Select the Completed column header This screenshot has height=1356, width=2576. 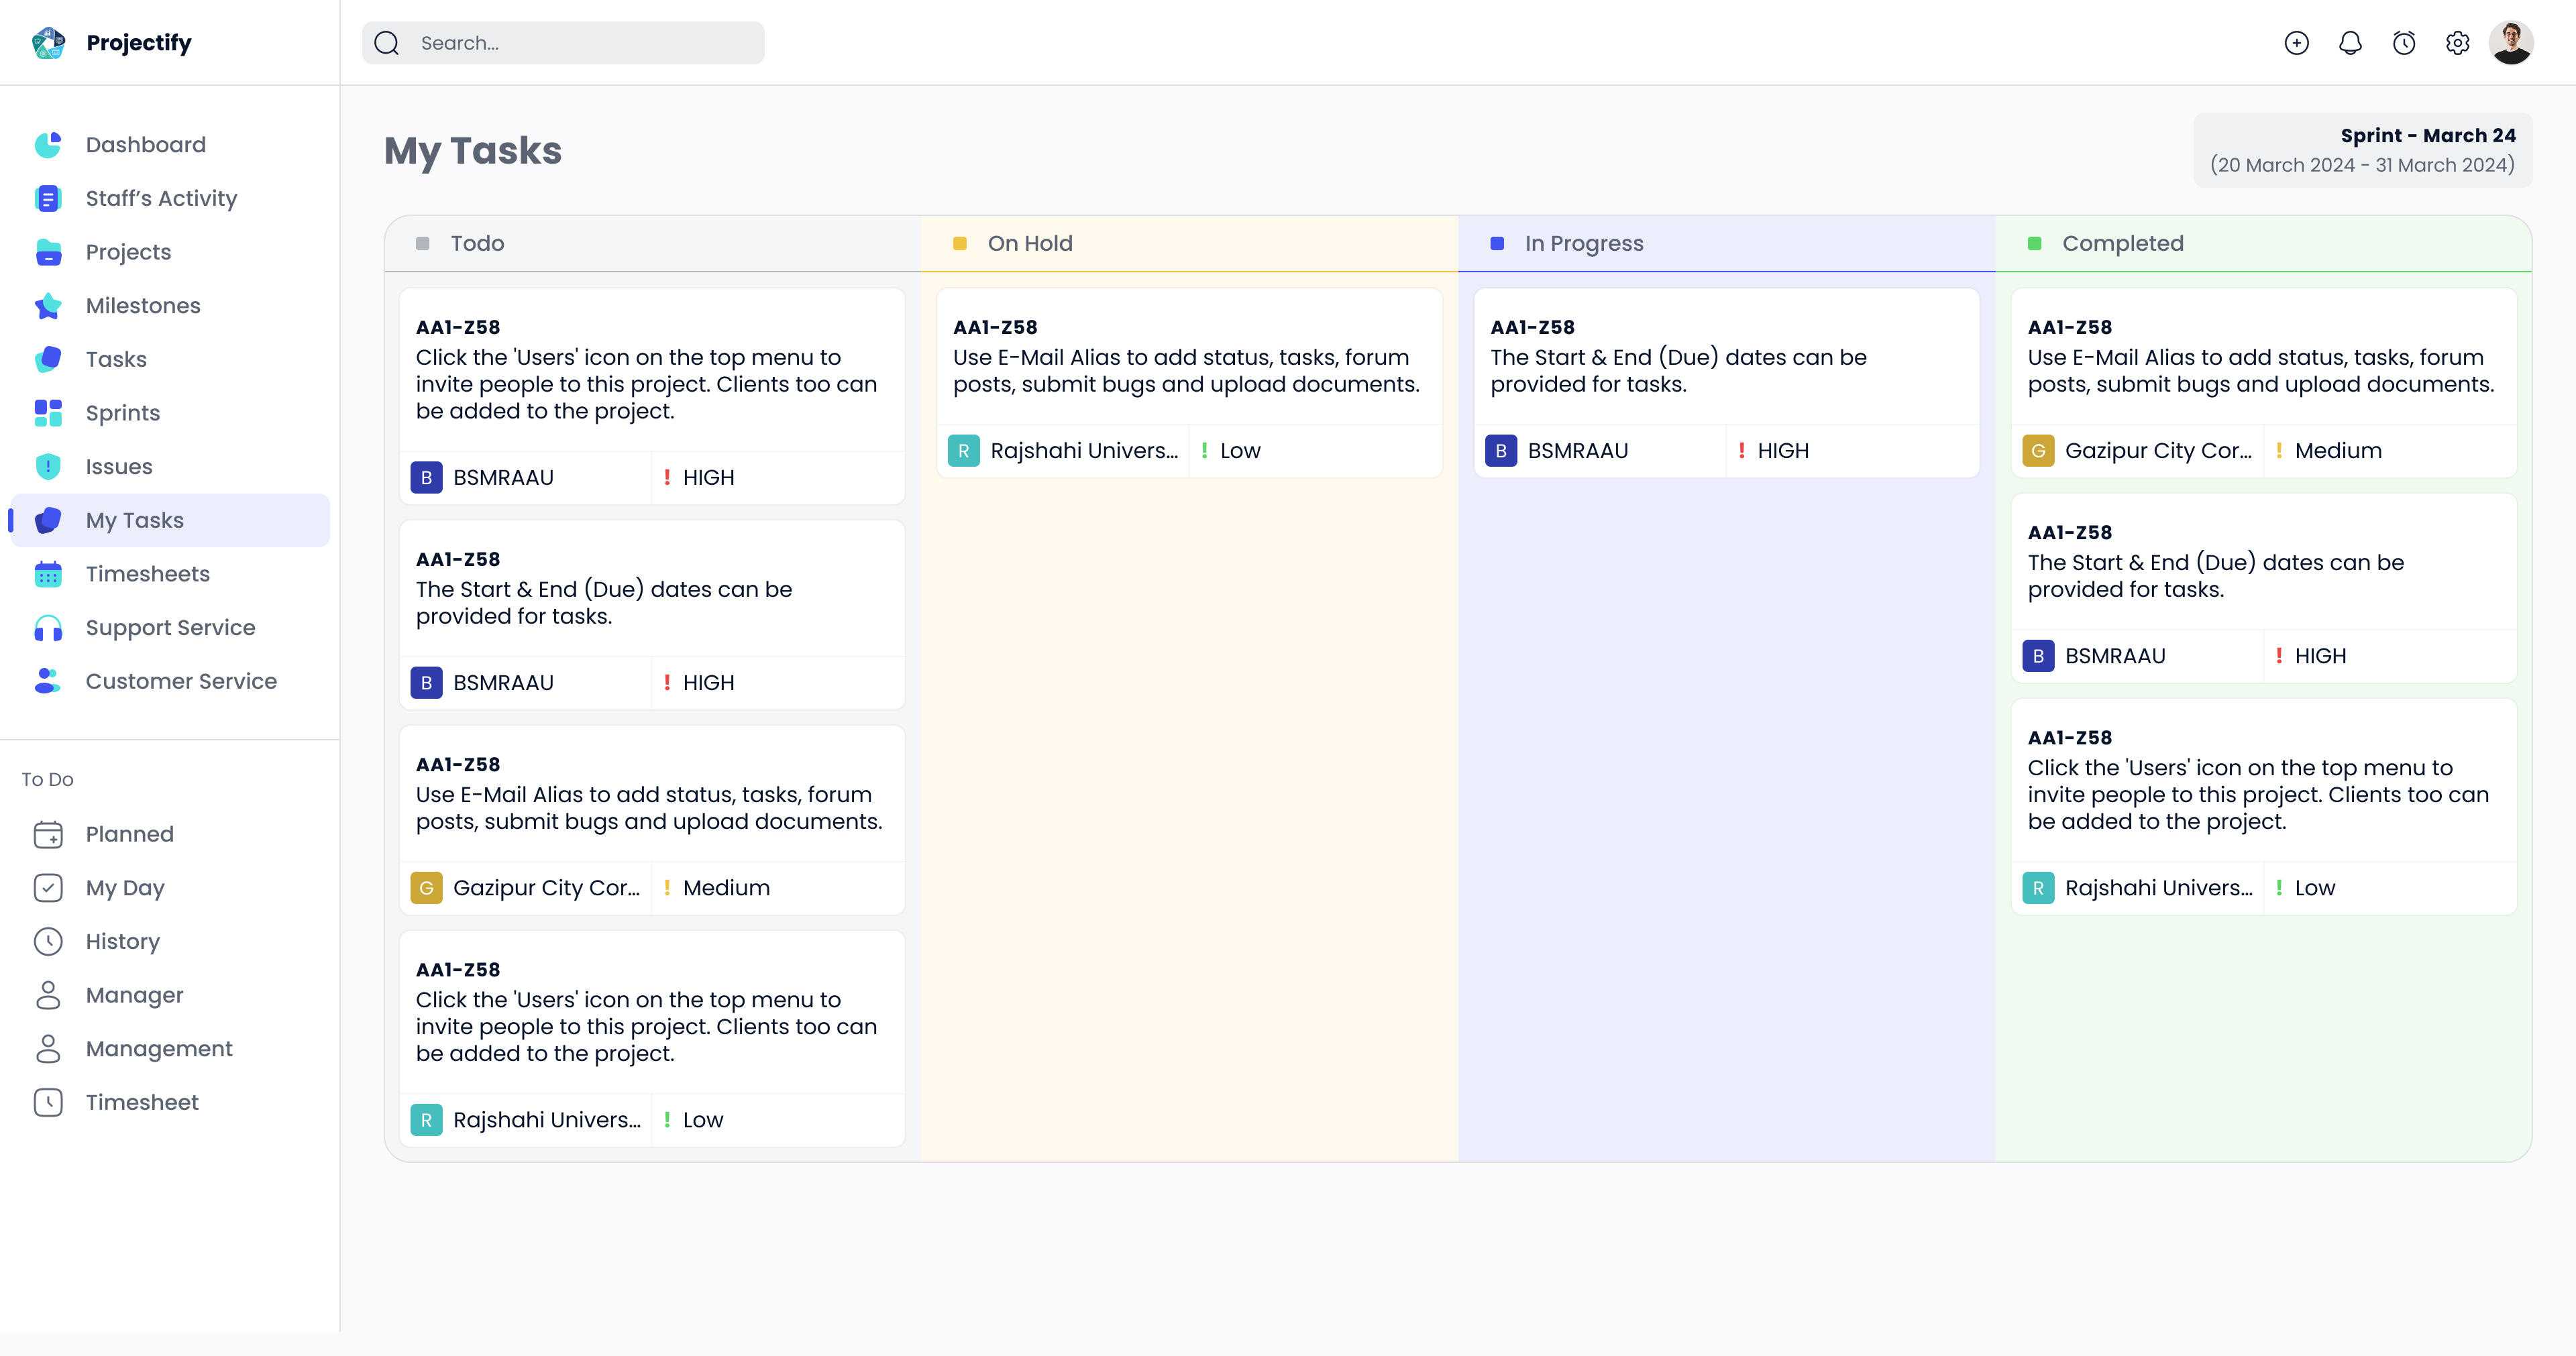2122,243
